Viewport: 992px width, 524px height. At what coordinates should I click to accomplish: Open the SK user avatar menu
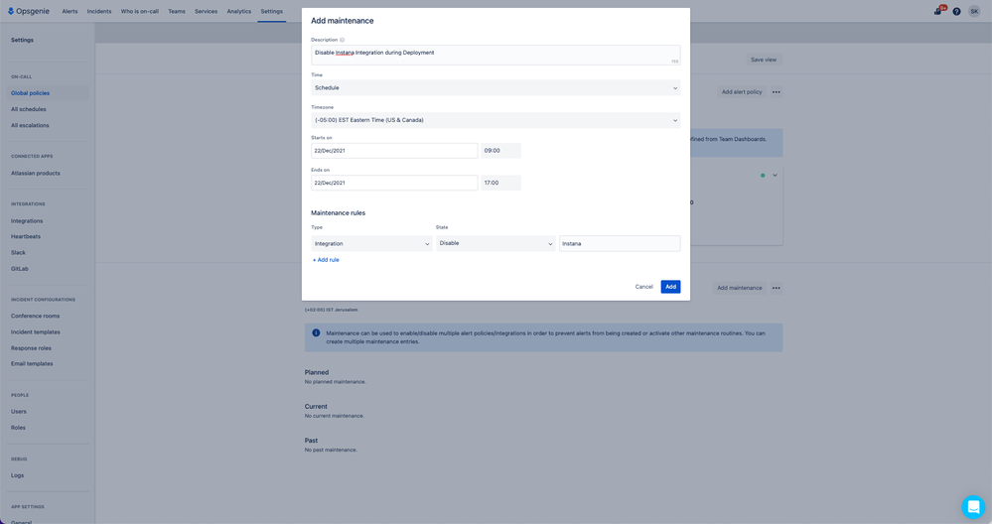[974, 11]
